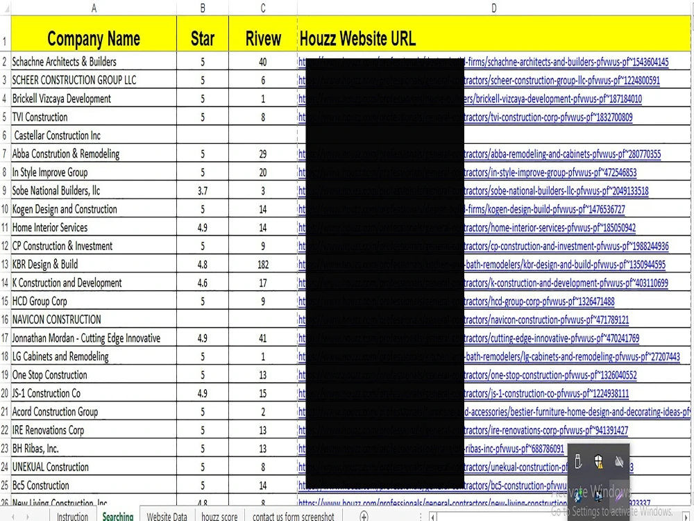The width and height of the screenshot is (694, 521).
Task: Click the monitor display tray icon
Action: (598, 497)
